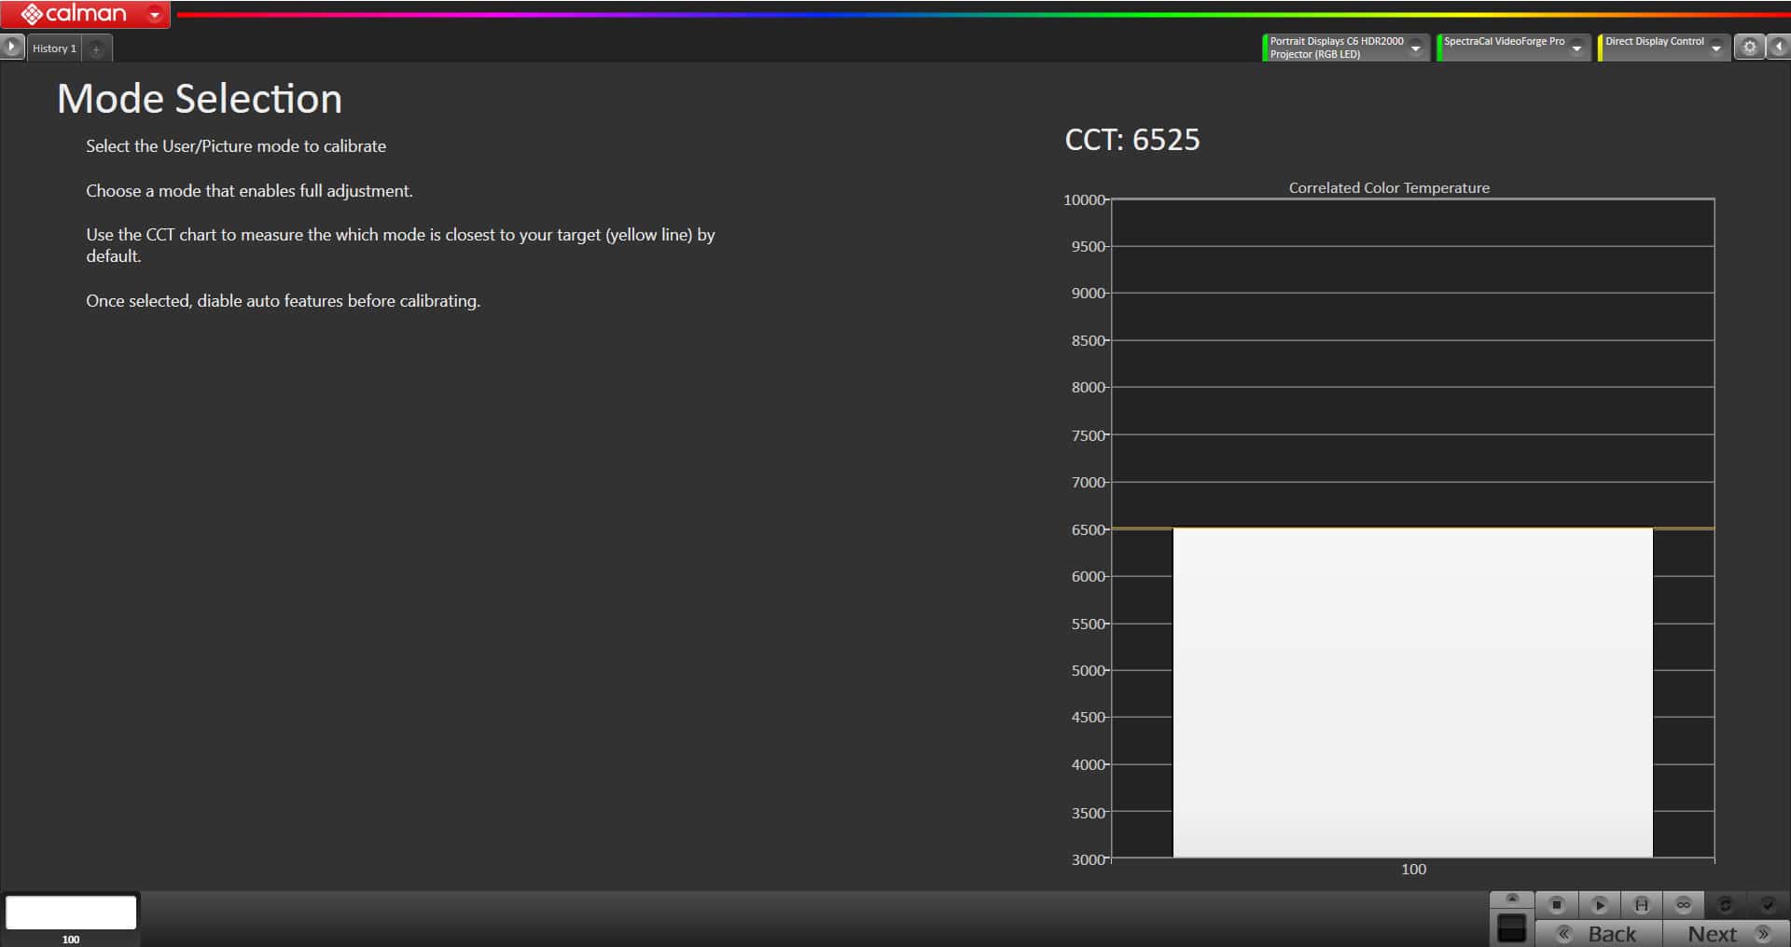
Task: Click the read series bracket icon
Action: (1641, 904)
